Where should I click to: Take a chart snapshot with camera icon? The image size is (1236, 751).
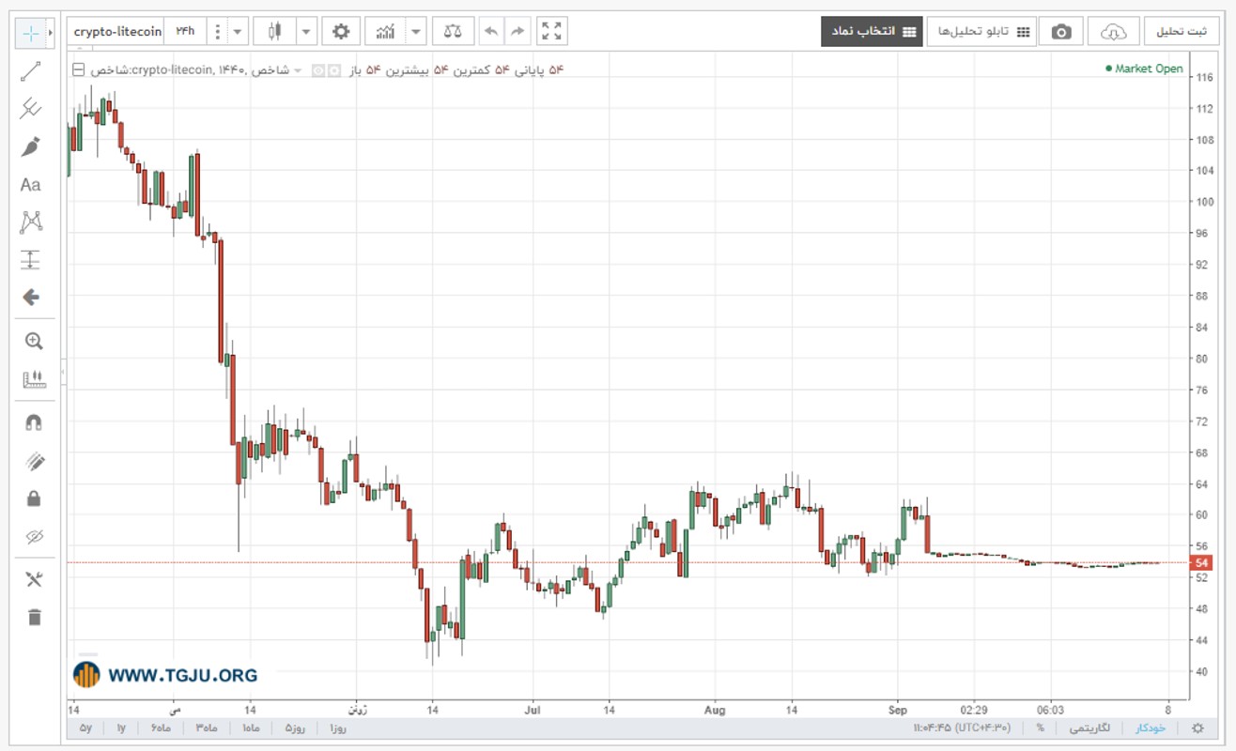pyautogui.click(x=1061, y=32)
